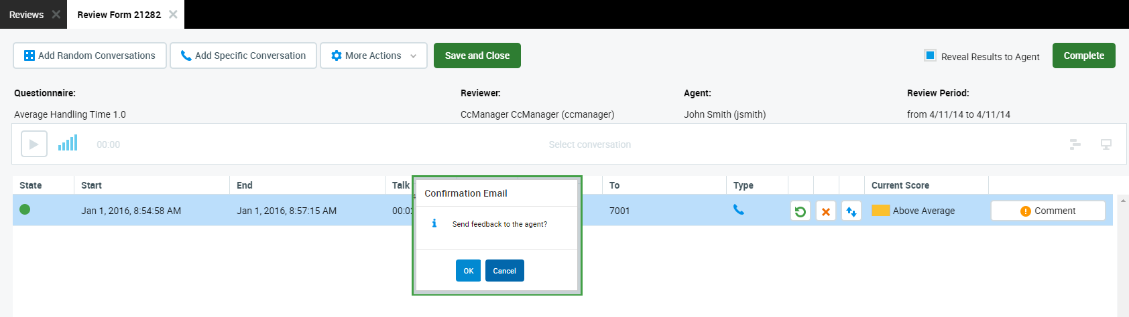The image size is (1129, 317).
Task: Click the blue swap arrows icon
Action: (x=851, y=211)
